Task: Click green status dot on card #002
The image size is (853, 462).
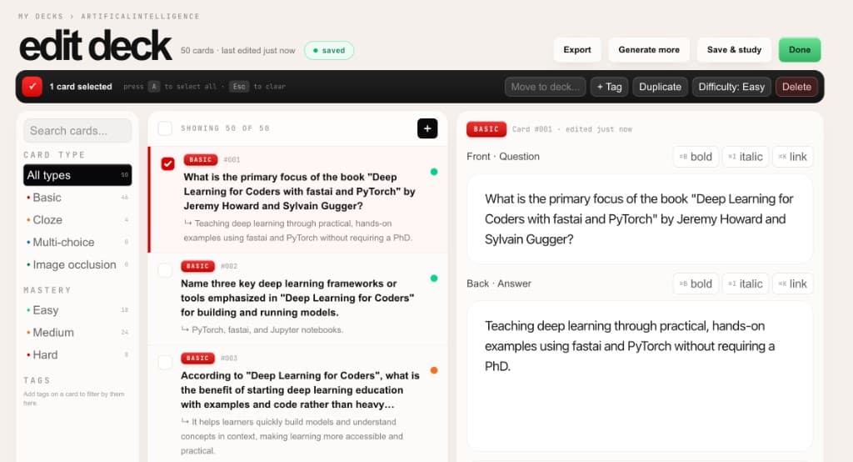Action: click(433, 279)
